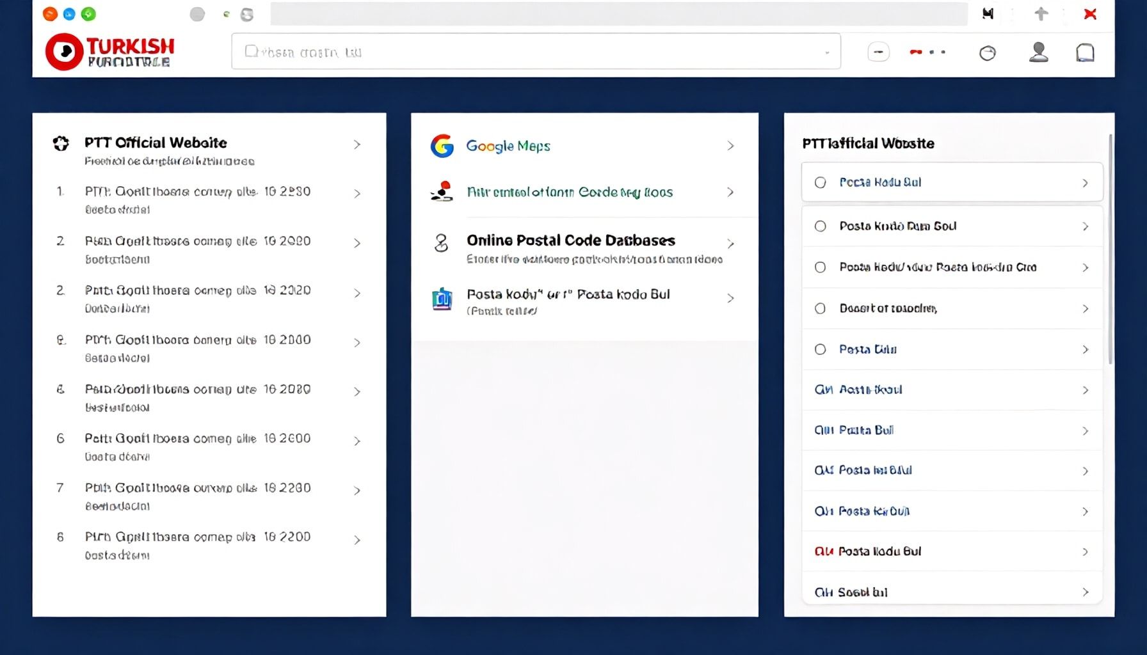This screenshot has height=655, width=1147.
Task: Expand the chevron of the row numbered 7
Action: coord(357,491)
